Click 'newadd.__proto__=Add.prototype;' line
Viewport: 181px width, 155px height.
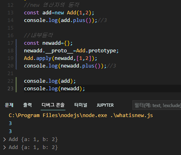pos(71,51)
